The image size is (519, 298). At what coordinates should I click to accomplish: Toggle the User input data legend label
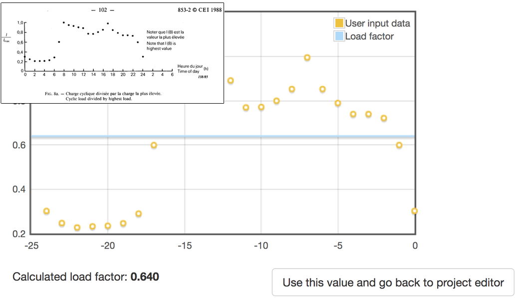tap(377, 23)
